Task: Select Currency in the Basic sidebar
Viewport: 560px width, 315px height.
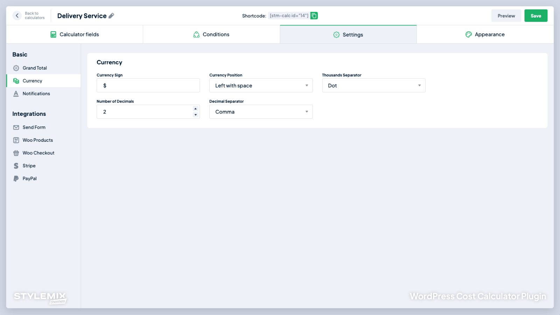Action: point(43,81)
